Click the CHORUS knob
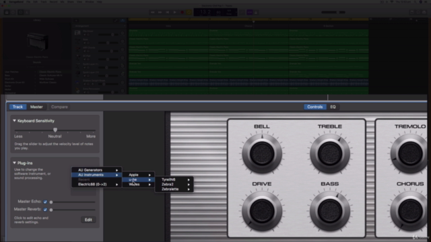Viewport: 431px width, 242px height. [409, 211]
